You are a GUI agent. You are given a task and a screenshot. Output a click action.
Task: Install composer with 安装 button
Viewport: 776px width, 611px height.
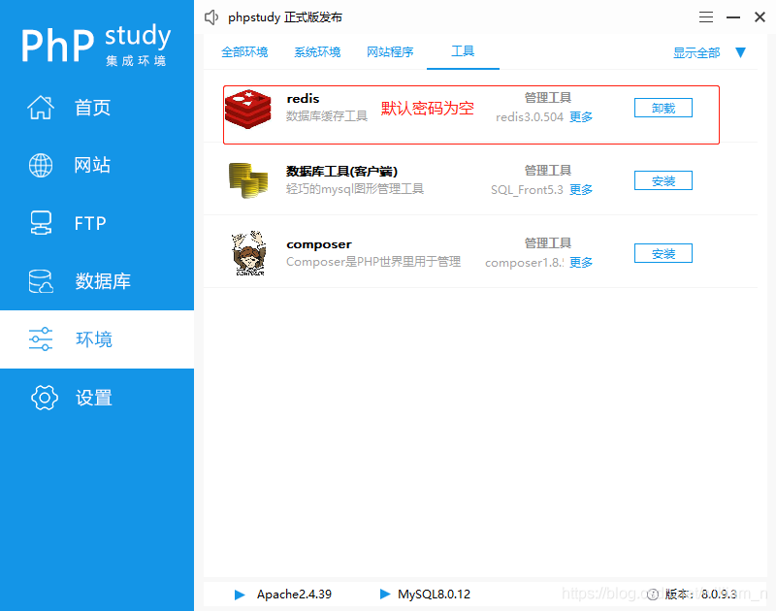(663, 253)
